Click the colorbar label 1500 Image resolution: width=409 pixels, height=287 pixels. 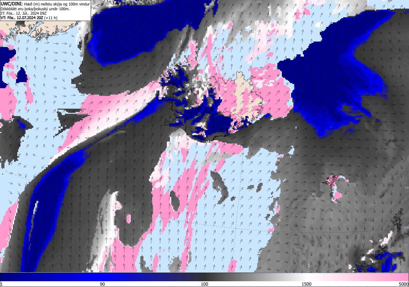click(x=306, y=284)
